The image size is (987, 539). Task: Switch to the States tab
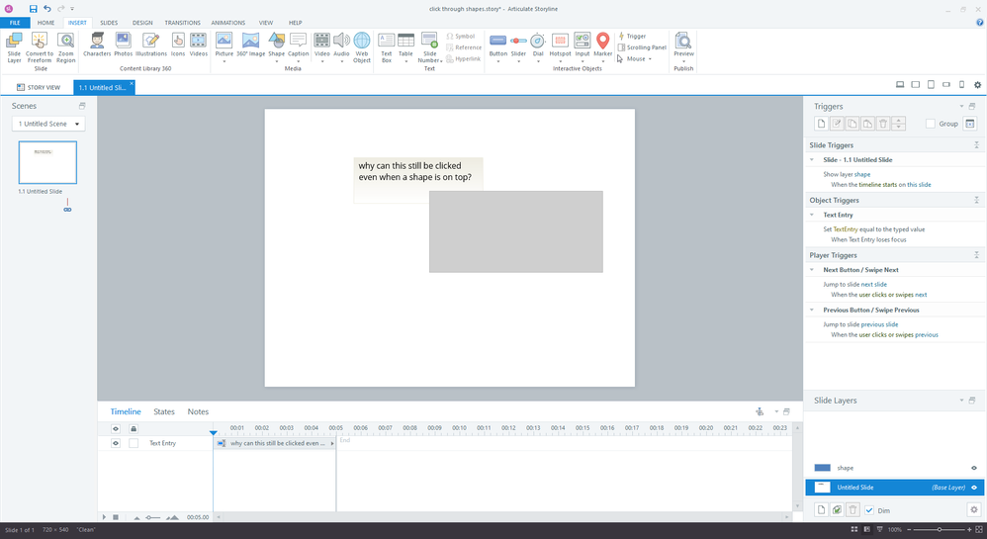[164, 411]
